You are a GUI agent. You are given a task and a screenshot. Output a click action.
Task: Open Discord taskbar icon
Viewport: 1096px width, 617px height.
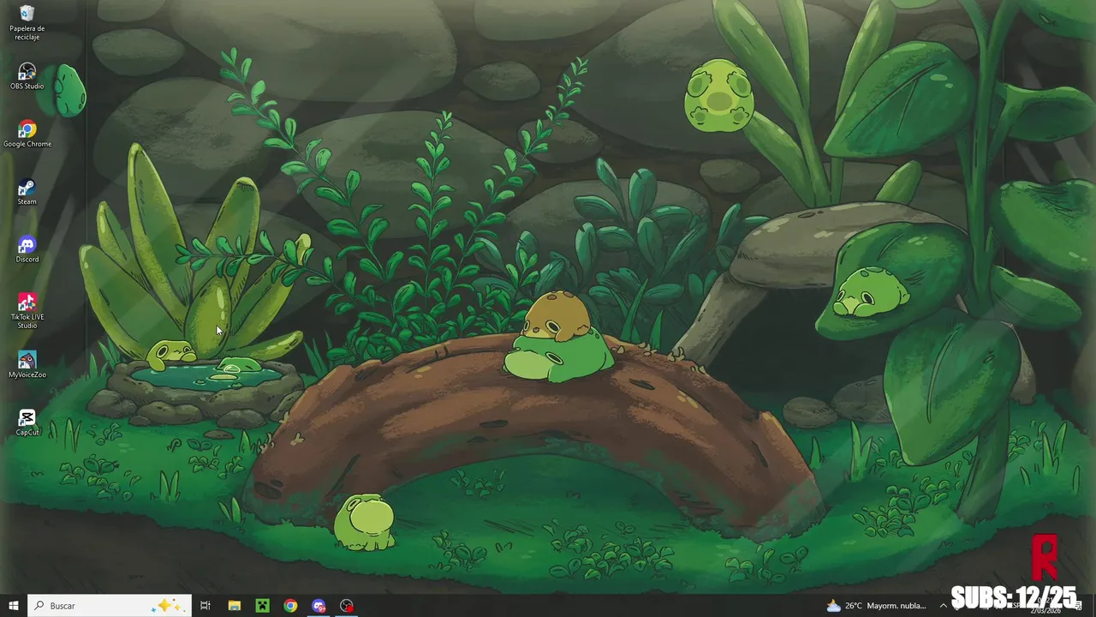[x=319, y=606]
